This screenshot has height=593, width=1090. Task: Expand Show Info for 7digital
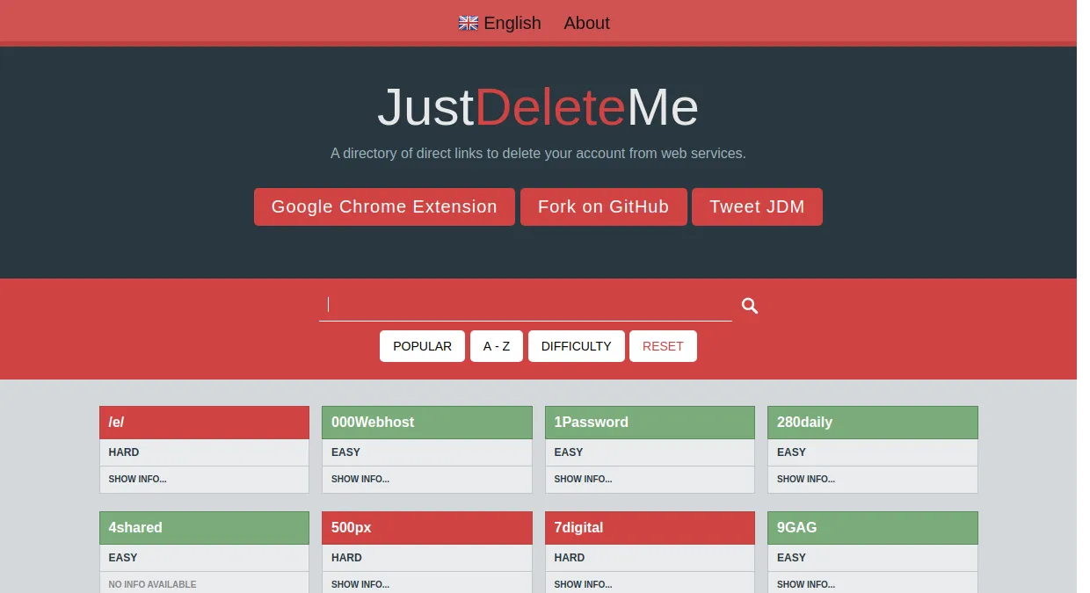click(x=584, y=585)
